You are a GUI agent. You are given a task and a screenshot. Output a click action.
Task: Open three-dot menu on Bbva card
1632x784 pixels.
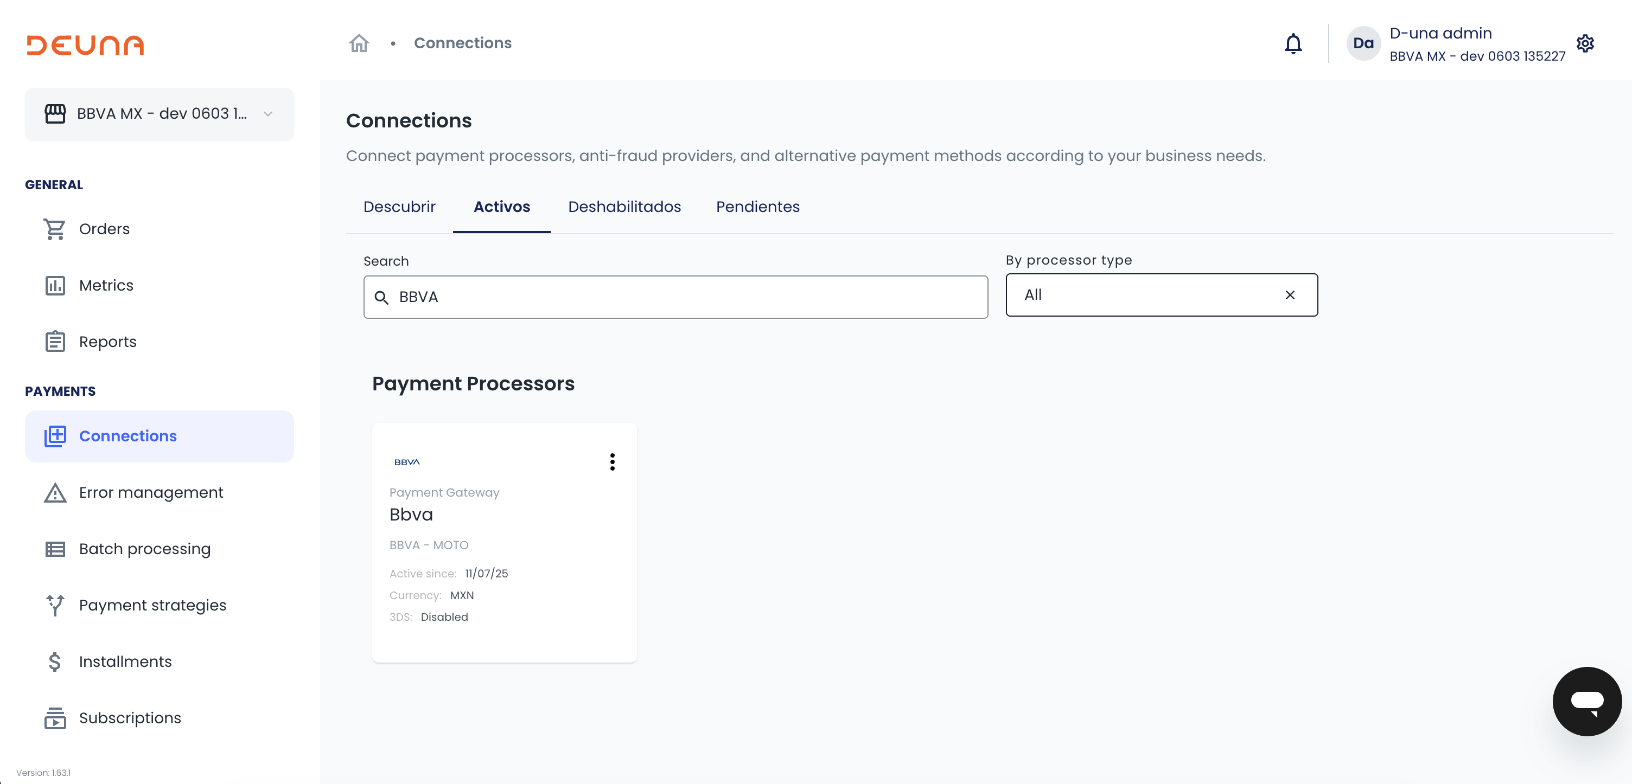tap(612, 461)
